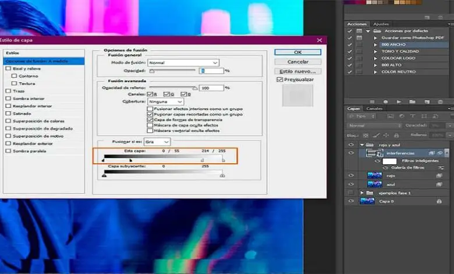Click the lock position cross-arrows icon
The height and width of the screenshot is (274, 454).
click(386, 135)
